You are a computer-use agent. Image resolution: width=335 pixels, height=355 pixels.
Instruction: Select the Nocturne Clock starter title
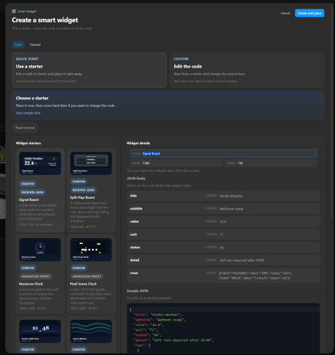tap(31, 284)
